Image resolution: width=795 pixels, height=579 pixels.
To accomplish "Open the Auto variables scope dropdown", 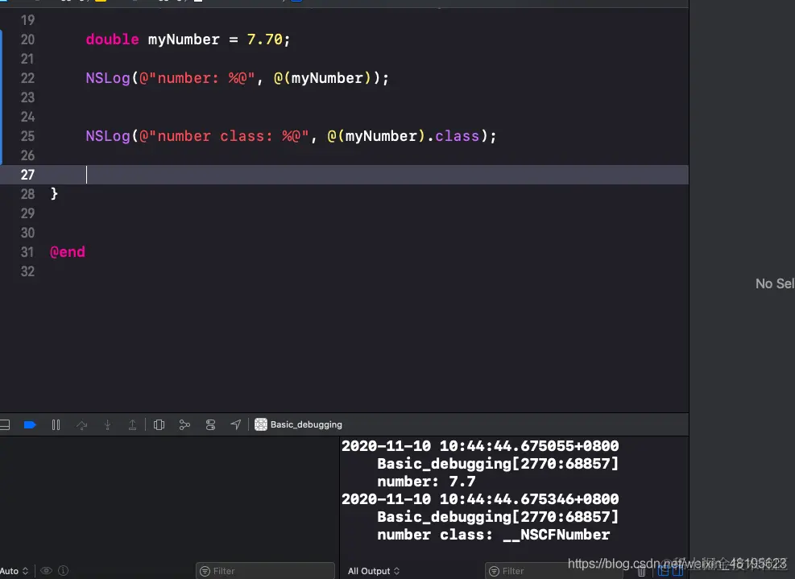I will click(x=14, y=571).
